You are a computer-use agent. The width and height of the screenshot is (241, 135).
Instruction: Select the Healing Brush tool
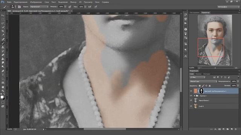[3, 39]
